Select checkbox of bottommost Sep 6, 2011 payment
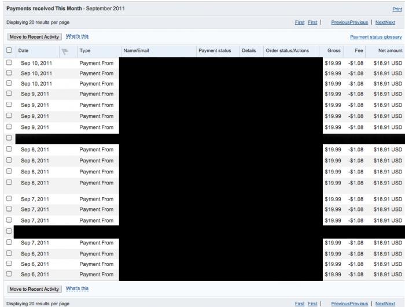 (x=9, y=273)
